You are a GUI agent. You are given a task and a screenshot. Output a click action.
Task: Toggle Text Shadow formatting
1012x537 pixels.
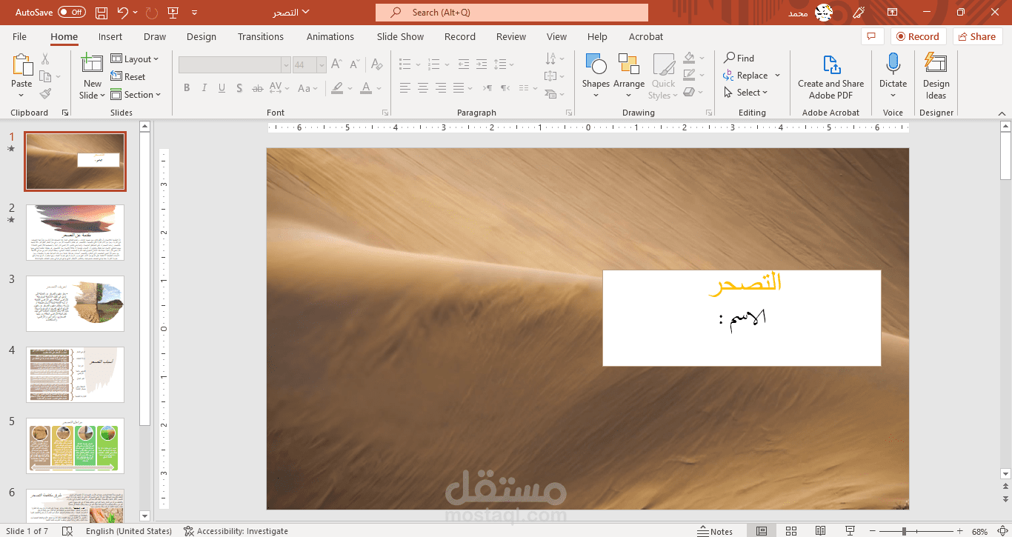tap(239, 88)
